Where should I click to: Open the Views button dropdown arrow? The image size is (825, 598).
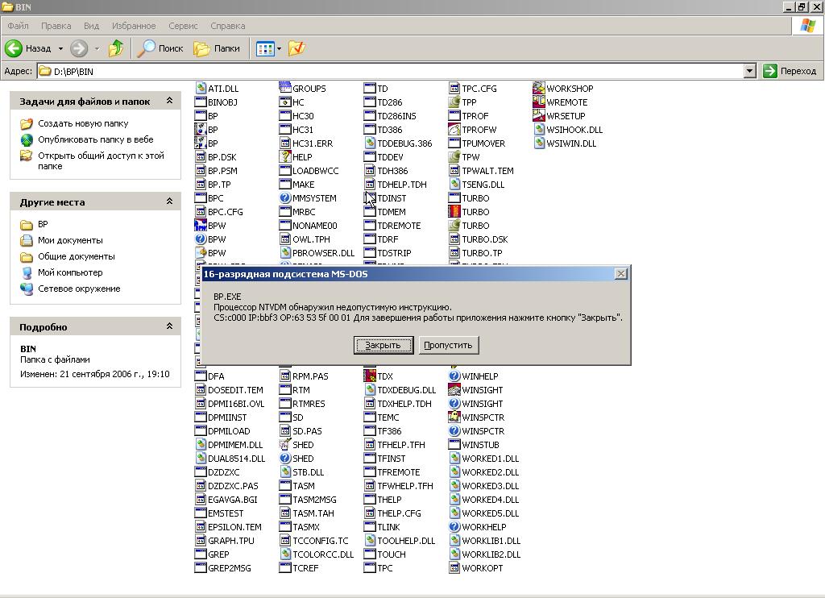click(x=279, y=48)
